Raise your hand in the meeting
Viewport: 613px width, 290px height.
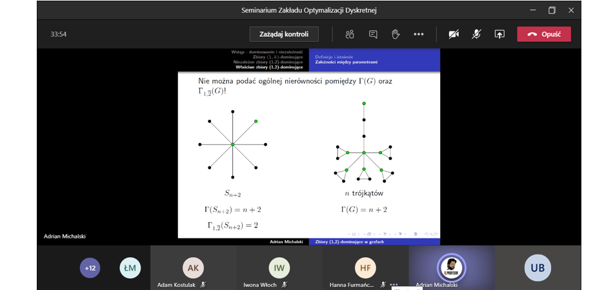(x=396, y=34)
